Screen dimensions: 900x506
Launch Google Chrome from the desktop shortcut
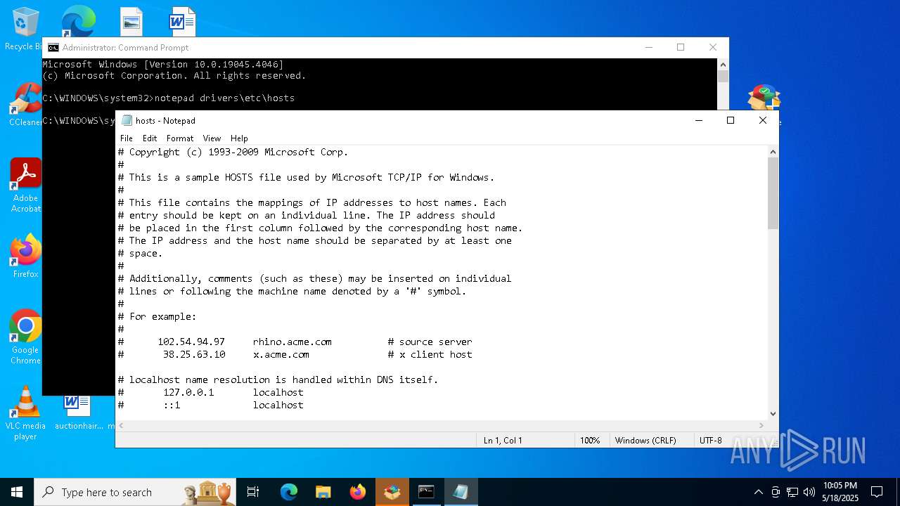click(x=26, y=337)
